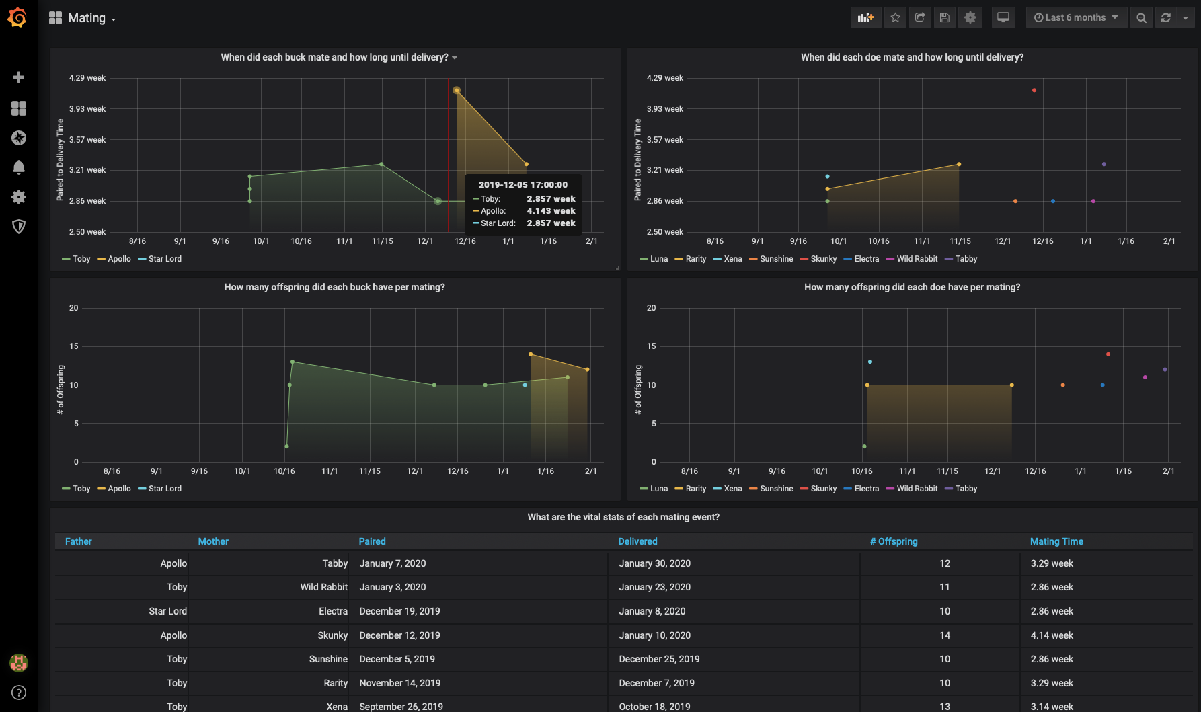
Task: Star this dashboard as favorite
Action: coord(895,18)
